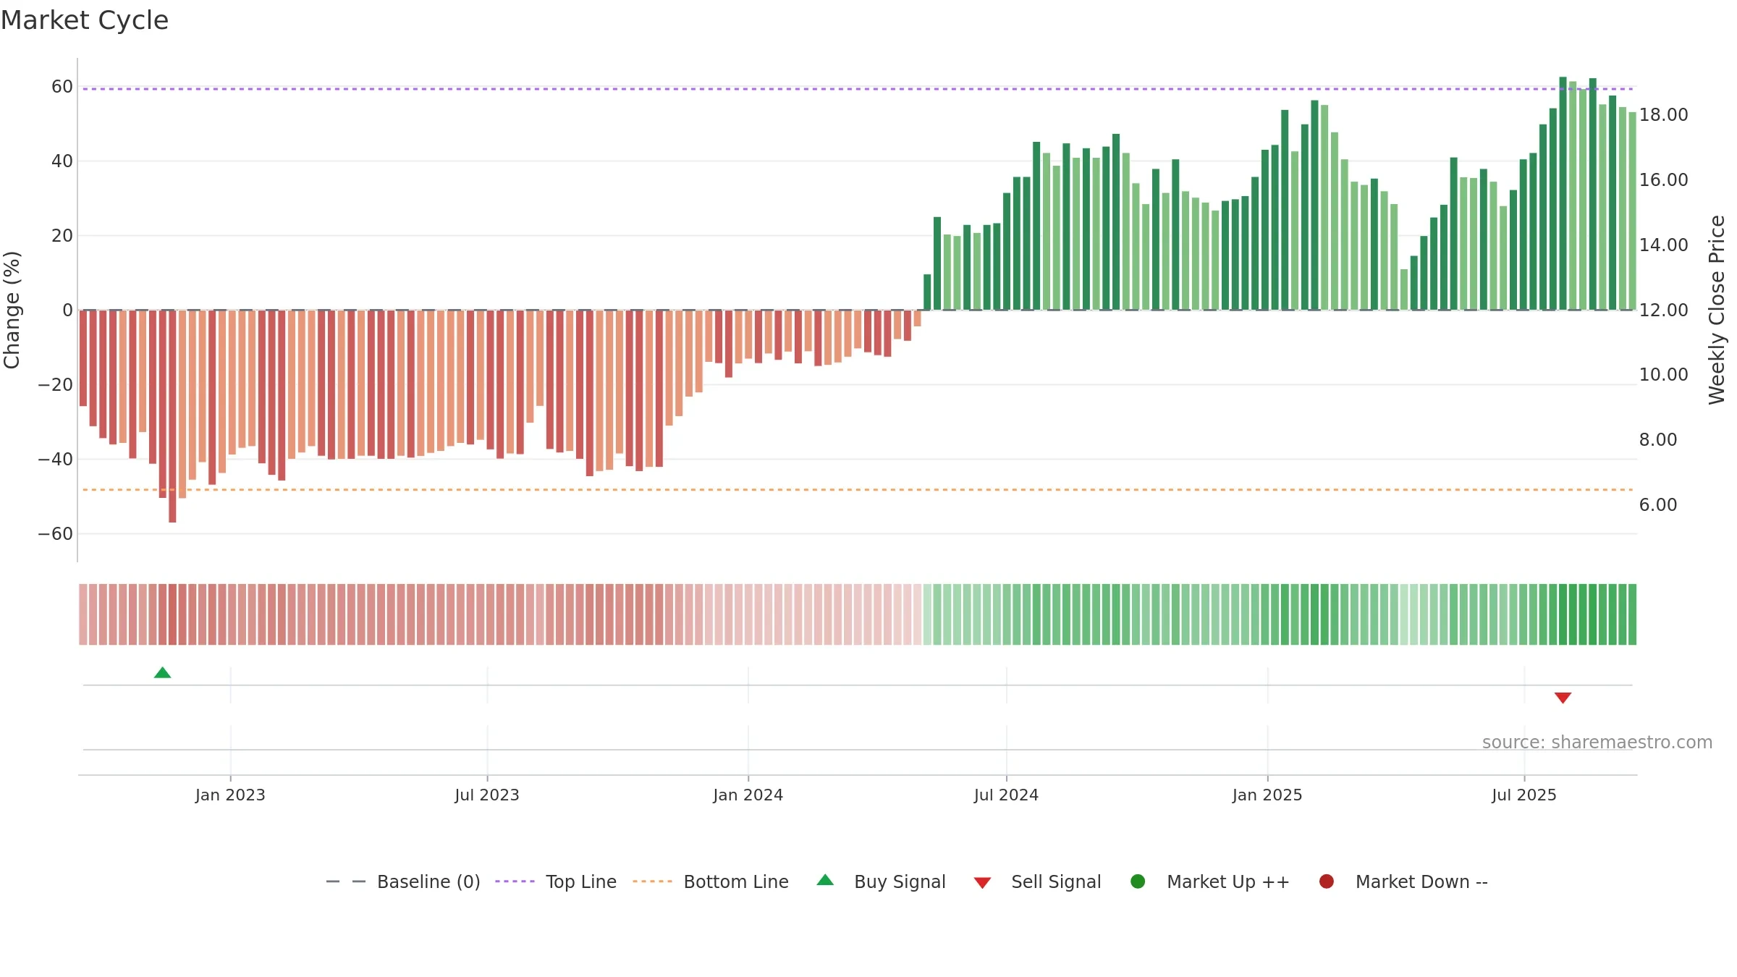
Task: Toggle Sell Signal legend entry
Action: (x=1037, y=881)
